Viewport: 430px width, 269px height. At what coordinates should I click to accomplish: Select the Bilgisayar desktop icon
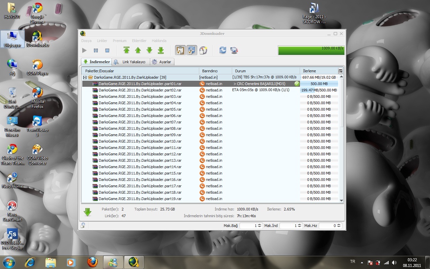(x=12, y=39)
